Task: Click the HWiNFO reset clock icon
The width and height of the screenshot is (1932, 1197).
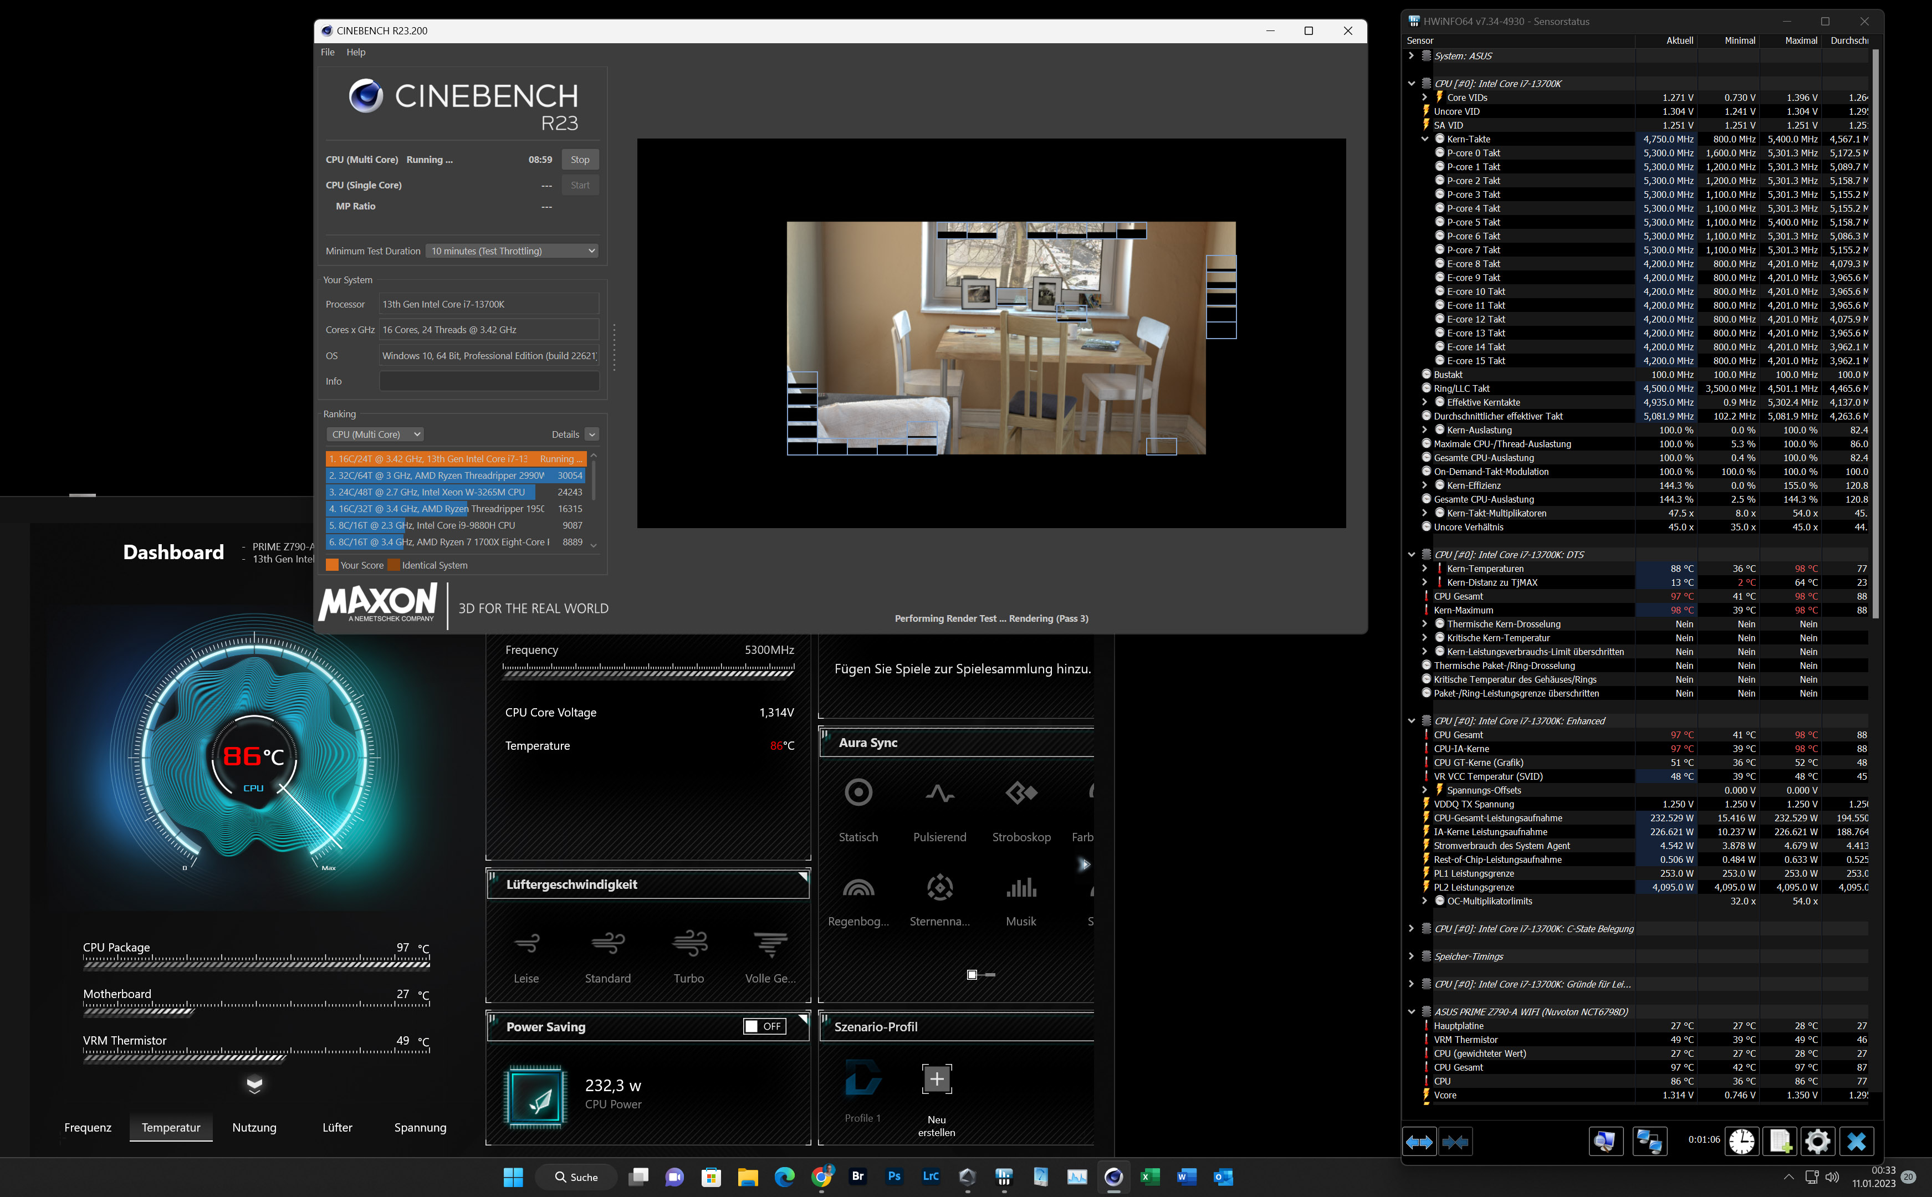Action: coord(1741,1141)
